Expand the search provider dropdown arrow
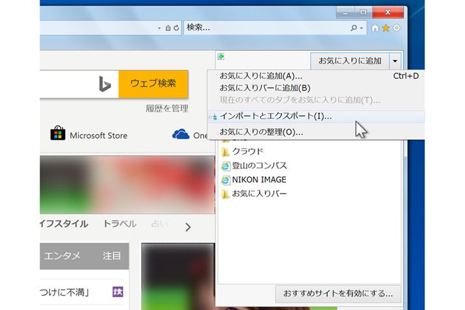Viewport: 465px width, 310px height. coord(362,28)
